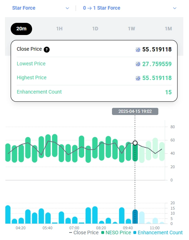
Task: Open the Close Price help question-mark icon
Action: point(47,50)
